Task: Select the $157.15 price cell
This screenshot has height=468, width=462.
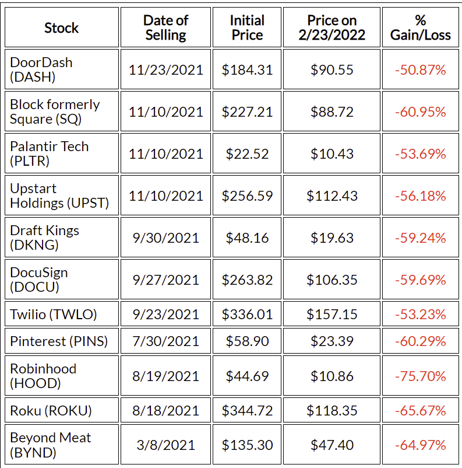Action: pyautogui.click(x=331, y=315)
